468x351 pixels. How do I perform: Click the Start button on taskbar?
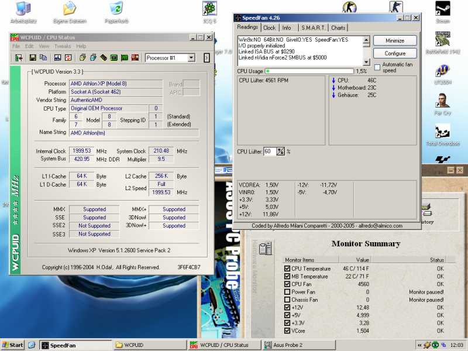pyautogui.click(x=13, y=345)
